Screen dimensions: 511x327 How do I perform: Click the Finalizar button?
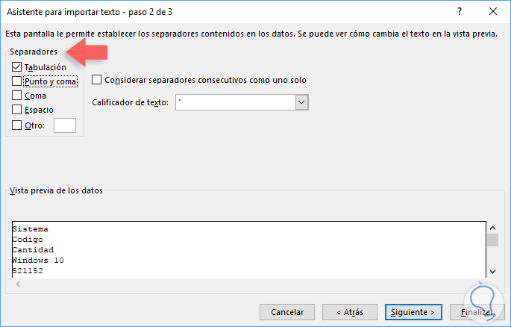[x=477, y=312]
